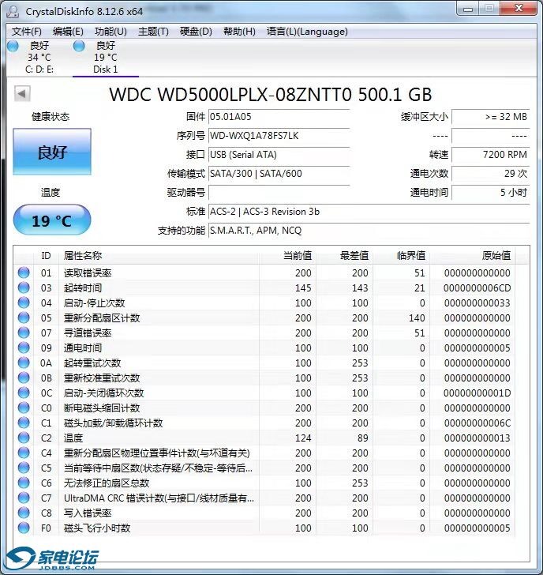Click the features field S.M.A.R.T., APM, NCQ
Image resolution: width=543 pixels, height=575 pixels.
(x=369, y=231)
